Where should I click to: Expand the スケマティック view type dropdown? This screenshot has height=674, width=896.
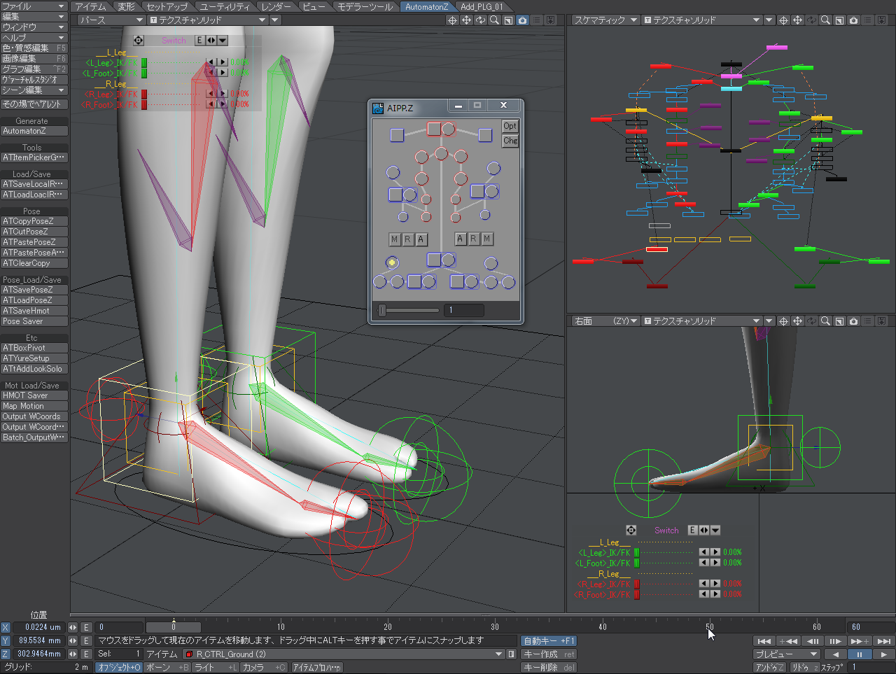[605, 20]
